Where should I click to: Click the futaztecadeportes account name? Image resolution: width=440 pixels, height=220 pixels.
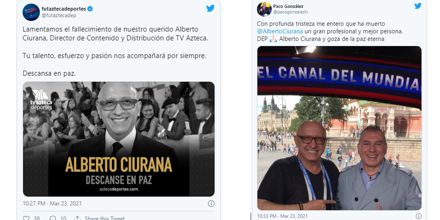click(64, 9)
